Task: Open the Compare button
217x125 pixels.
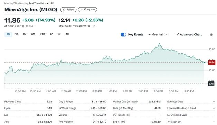Action: coord(87,10)
